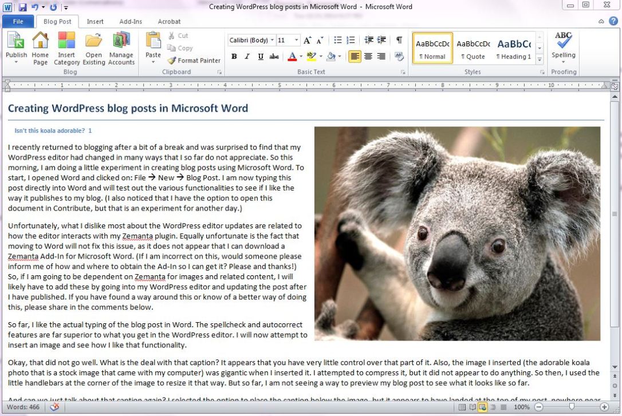Apply the Quote style
This screenshot has height=416, width=622.
point(473,48)
